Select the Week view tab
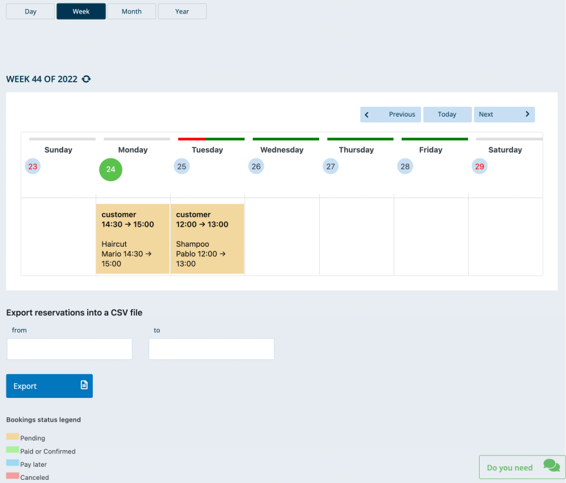The width and height of the screenshot is (566, 483). click(81, 11)
